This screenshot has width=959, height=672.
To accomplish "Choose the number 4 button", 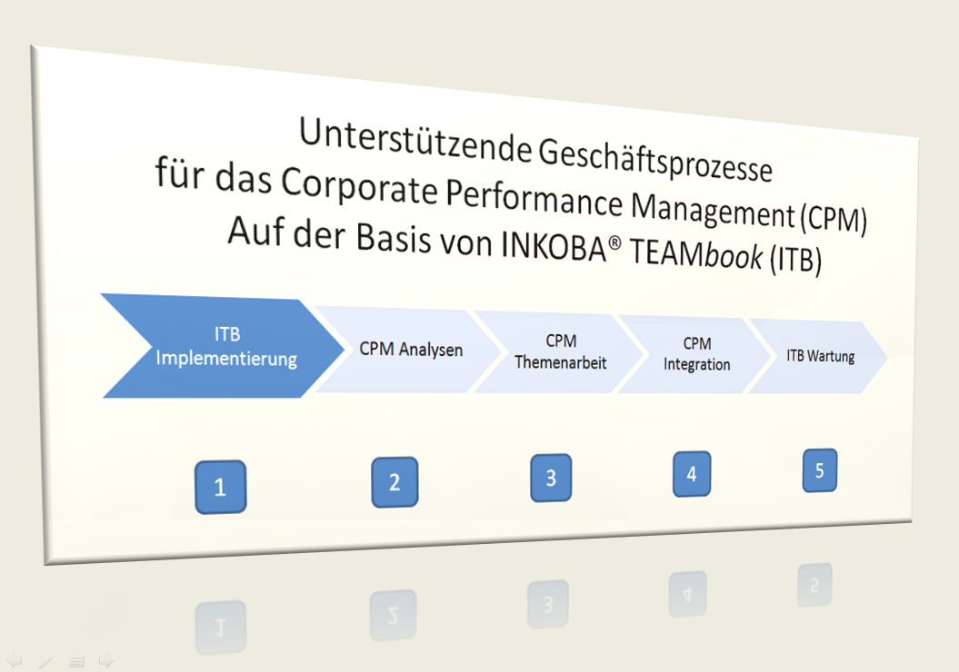I will point(692,473).
